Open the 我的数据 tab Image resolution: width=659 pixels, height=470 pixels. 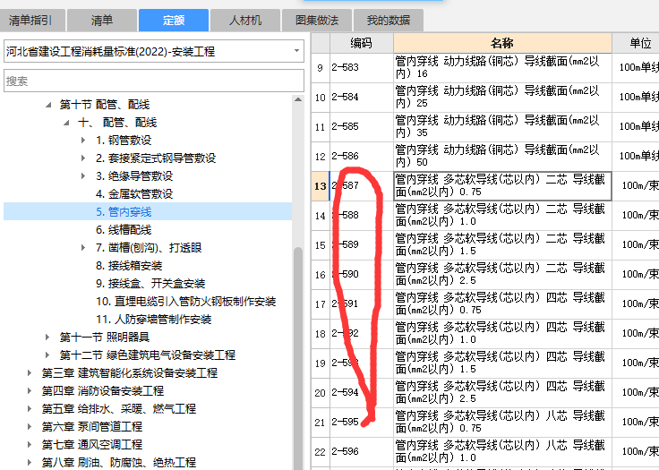389,21
